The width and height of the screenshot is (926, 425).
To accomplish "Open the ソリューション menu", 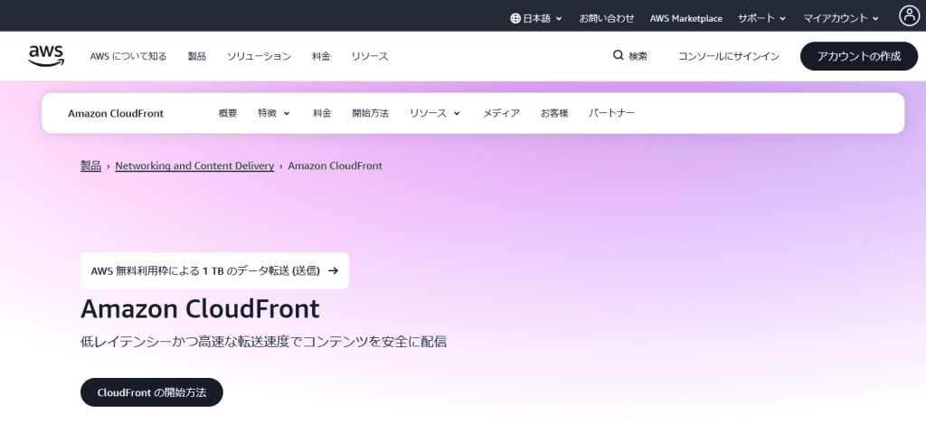I will click(x=259, y=56).
